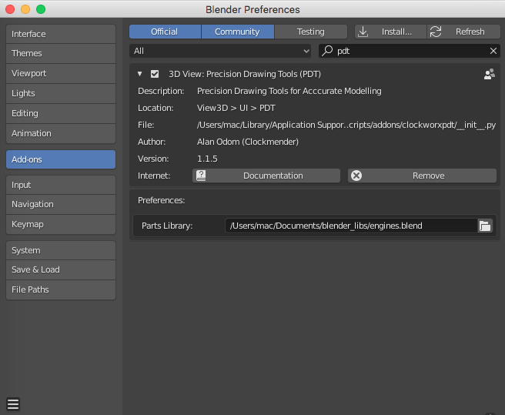This screenshot has height=415, width=505.
Task: Click the community add-on people icon
Action: [x=490, y=74]
